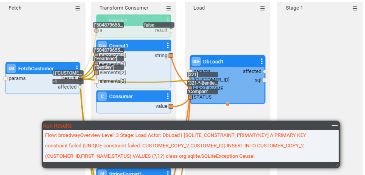
Task: Open the FetchCustomer three-dot options menu
Action: point(77,68)
